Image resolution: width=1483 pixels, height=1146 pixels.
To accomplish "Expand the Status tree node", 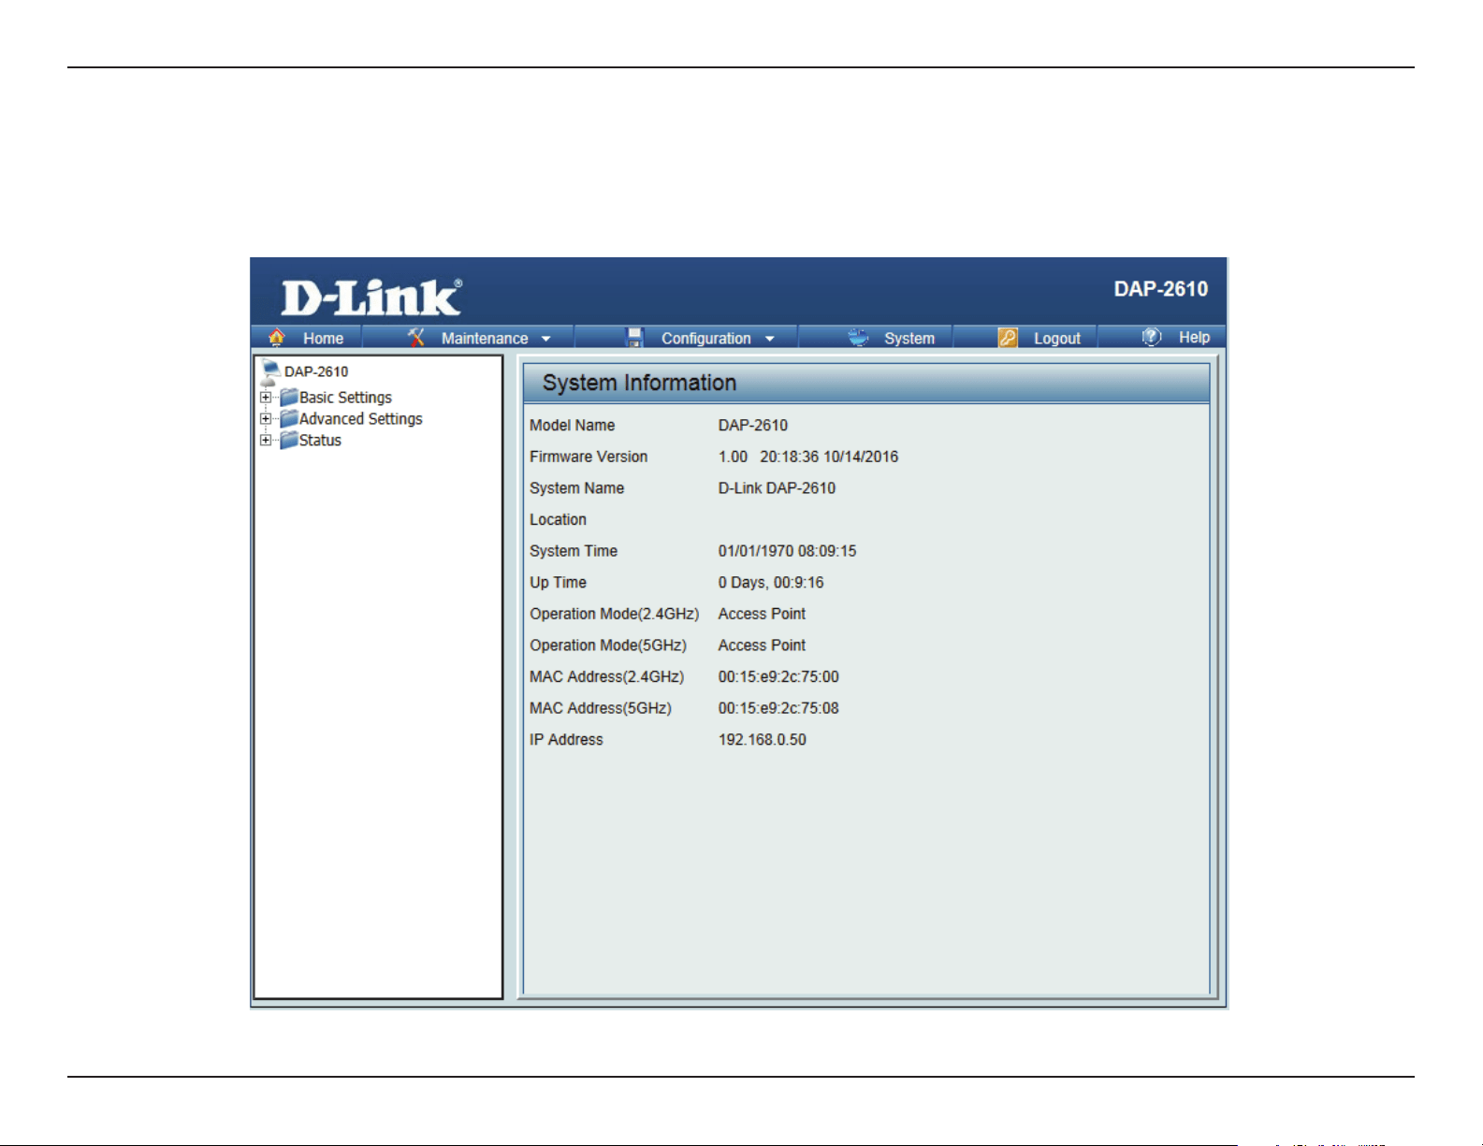I will coord(266,441).
